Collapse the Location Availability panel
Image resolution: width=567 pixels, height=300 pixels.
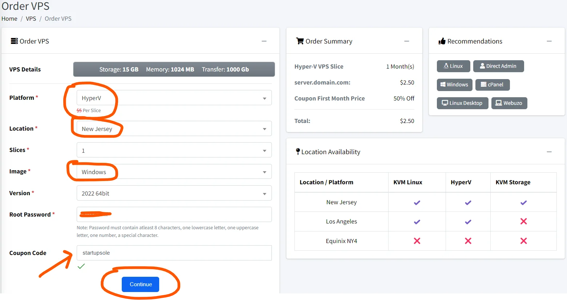[549, 152]
